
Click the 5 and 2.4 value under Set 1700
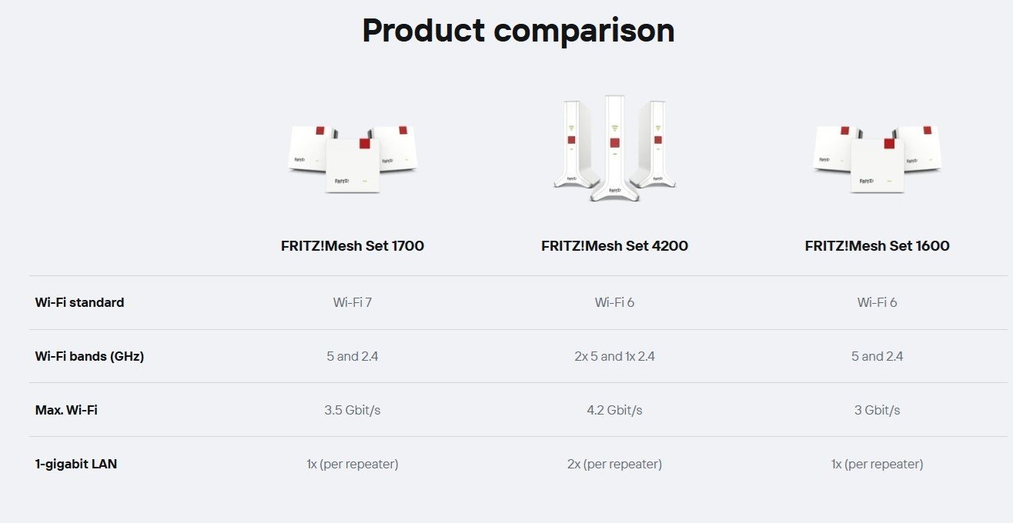point(353,356)
